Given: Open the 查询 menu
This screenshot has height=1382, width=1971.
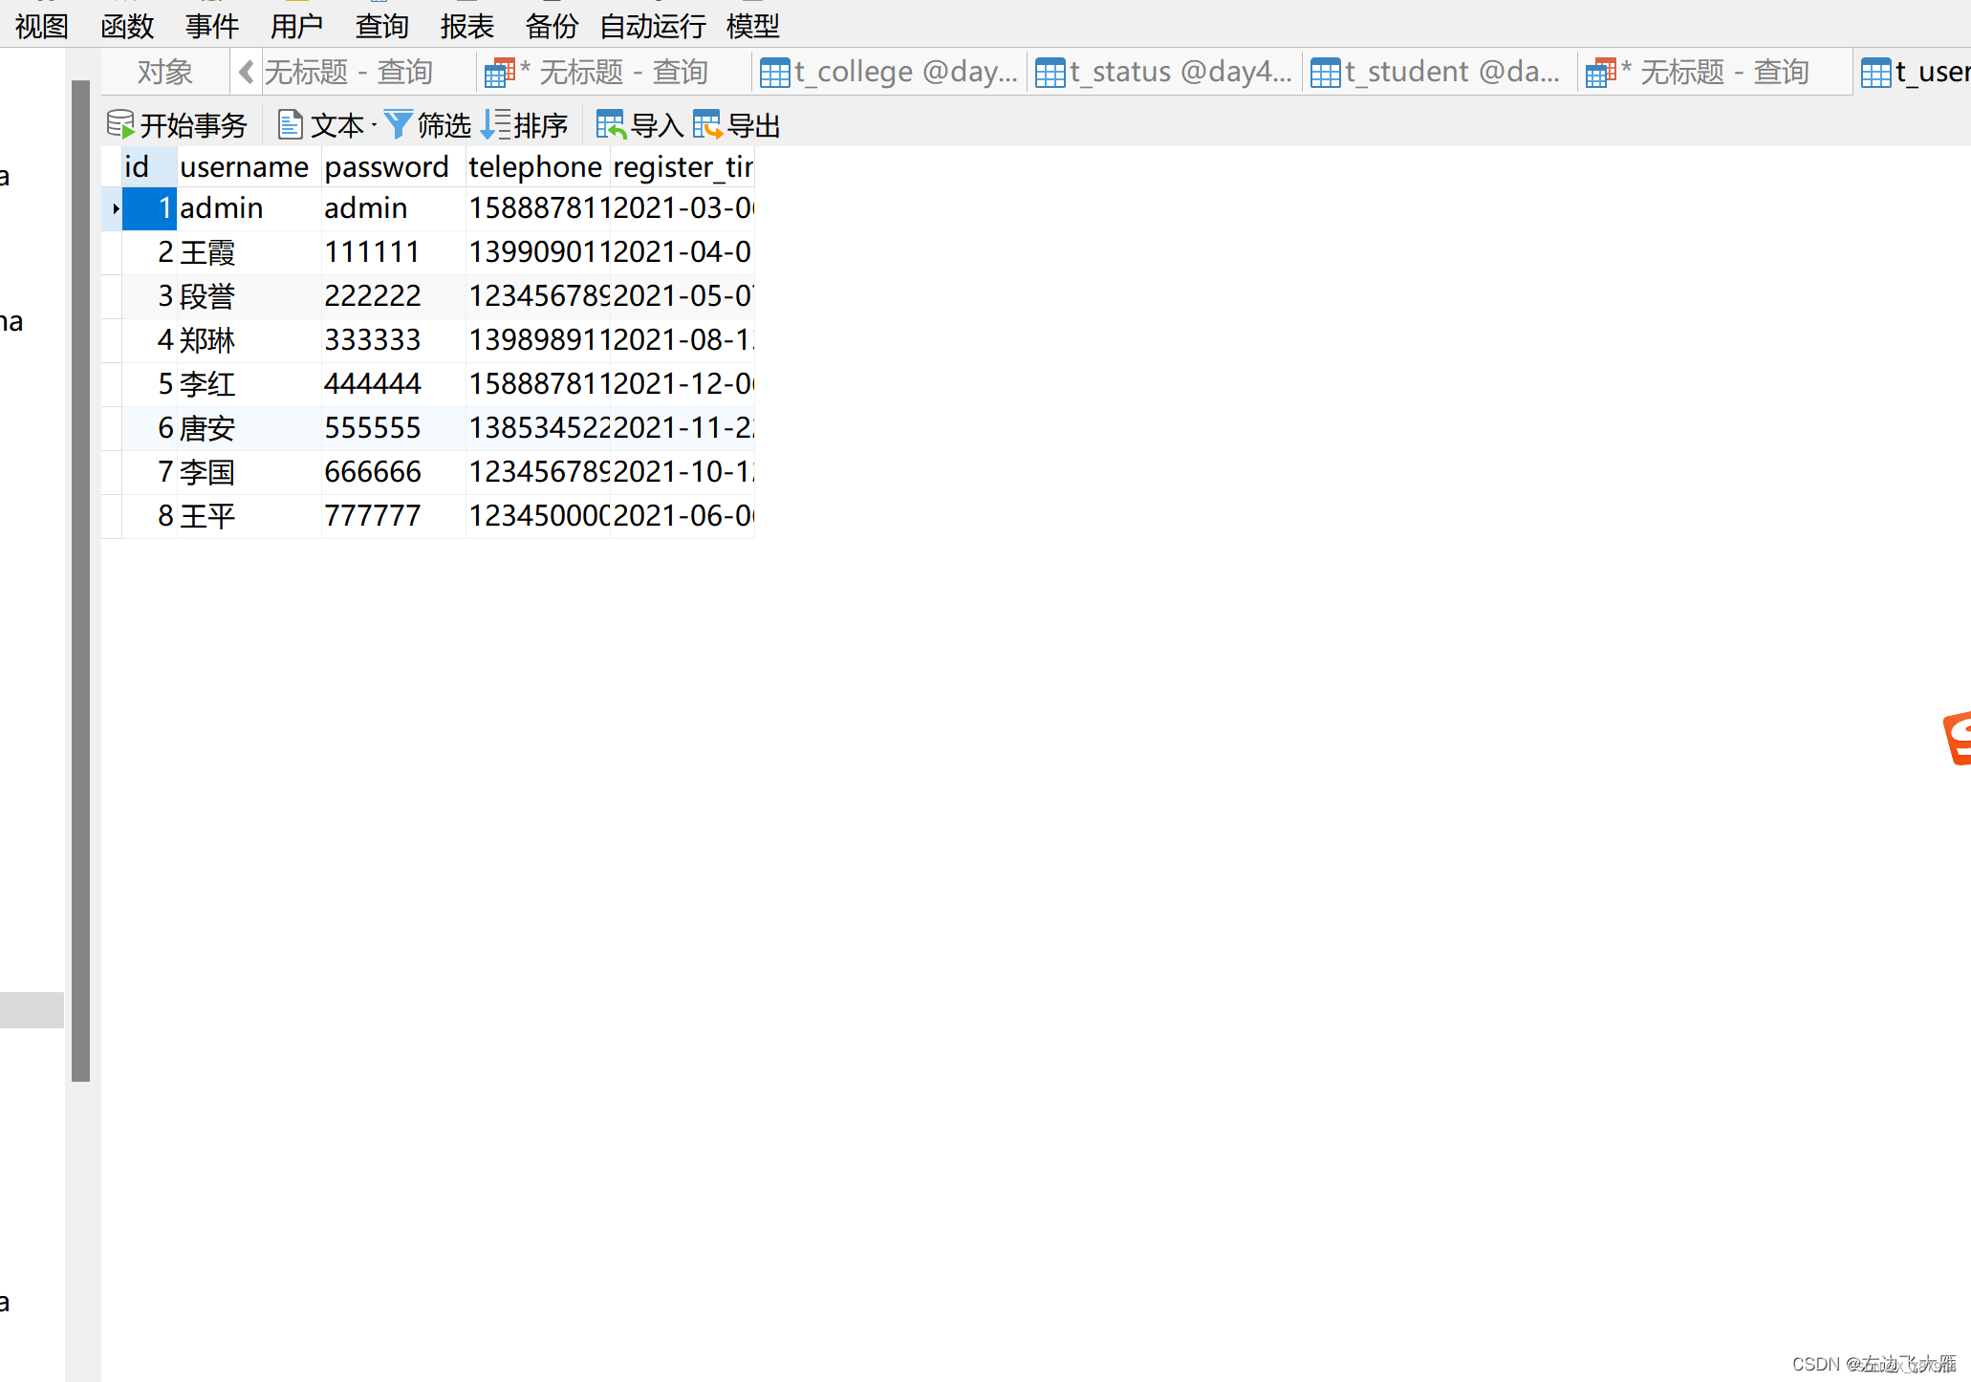Looking at the screenshot, I should point(381,26).
